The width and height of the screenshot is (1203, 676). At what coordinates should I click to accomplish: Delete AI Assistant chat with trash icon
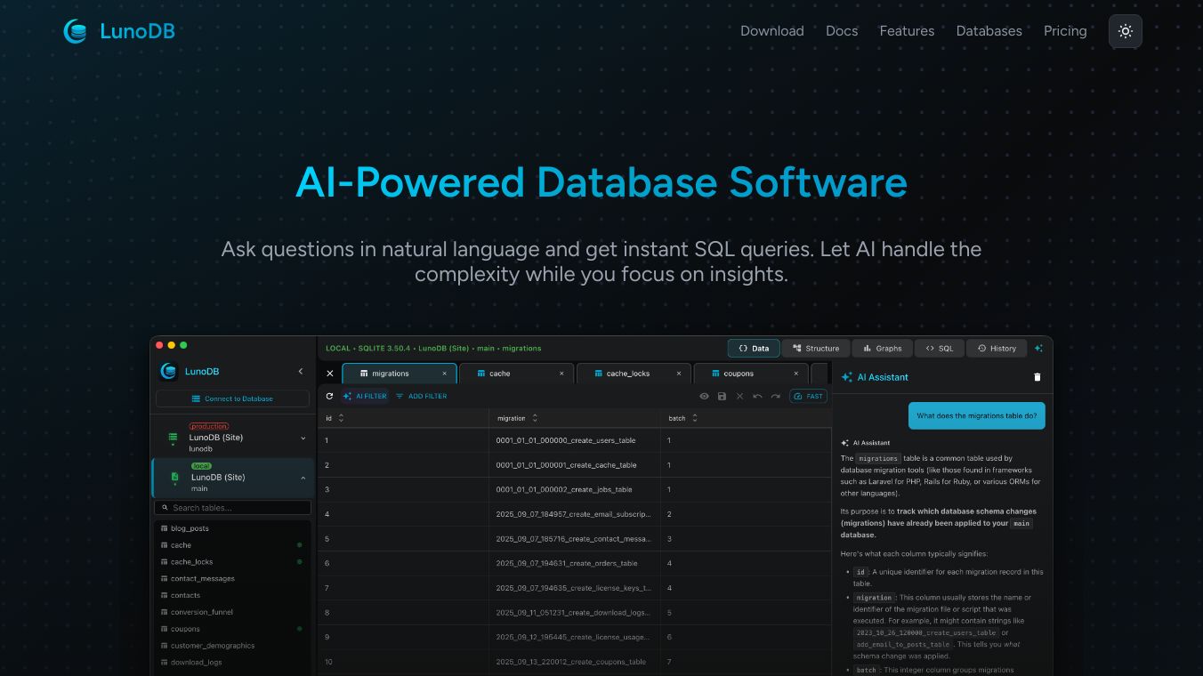tap(1037, 377)
